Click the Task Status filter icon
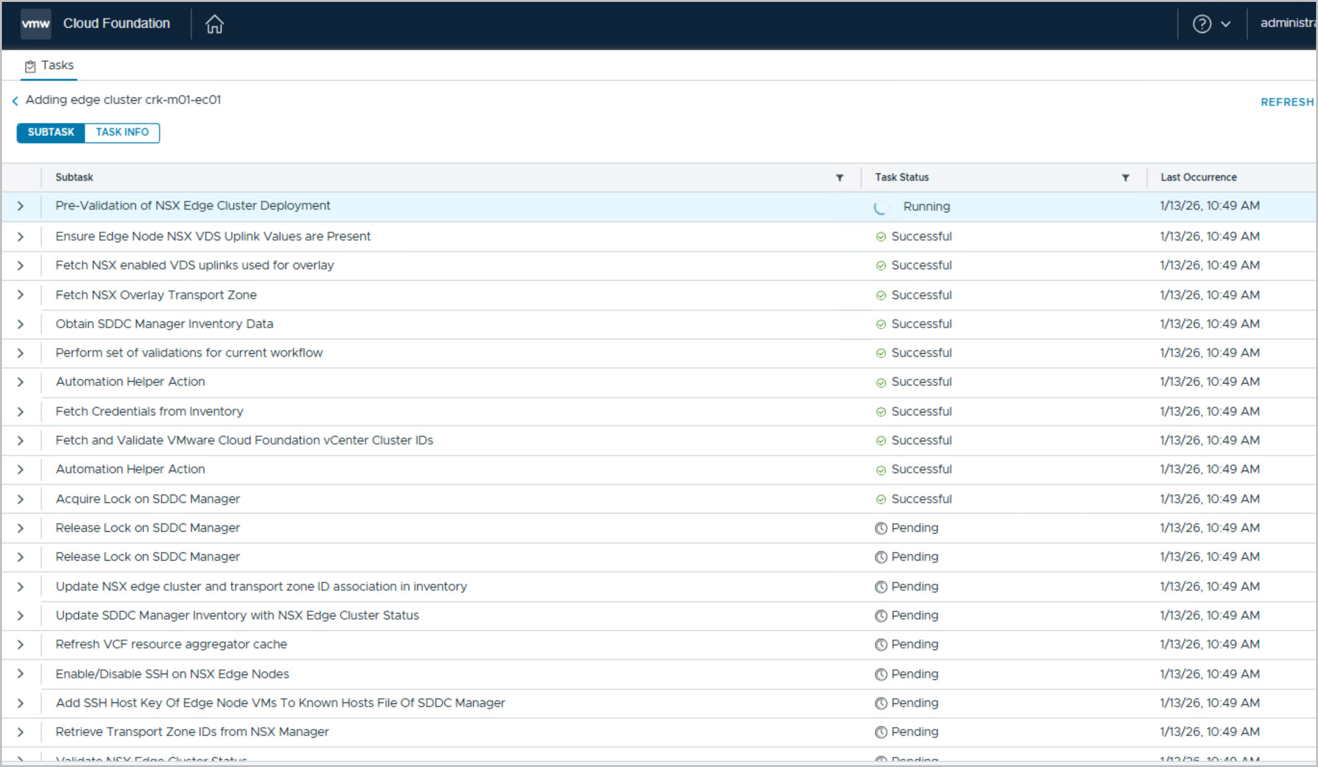Image resolution: width=1318 pixels, height=767 pixels. pyautogui.click(x=1125, y=178)
